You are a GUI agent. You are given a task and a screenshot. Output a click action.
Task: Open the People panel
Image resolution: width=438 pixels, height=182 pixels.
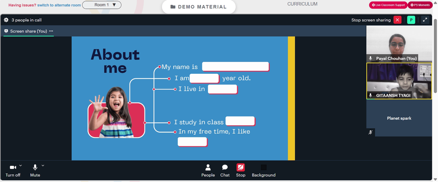click(208, 171)
